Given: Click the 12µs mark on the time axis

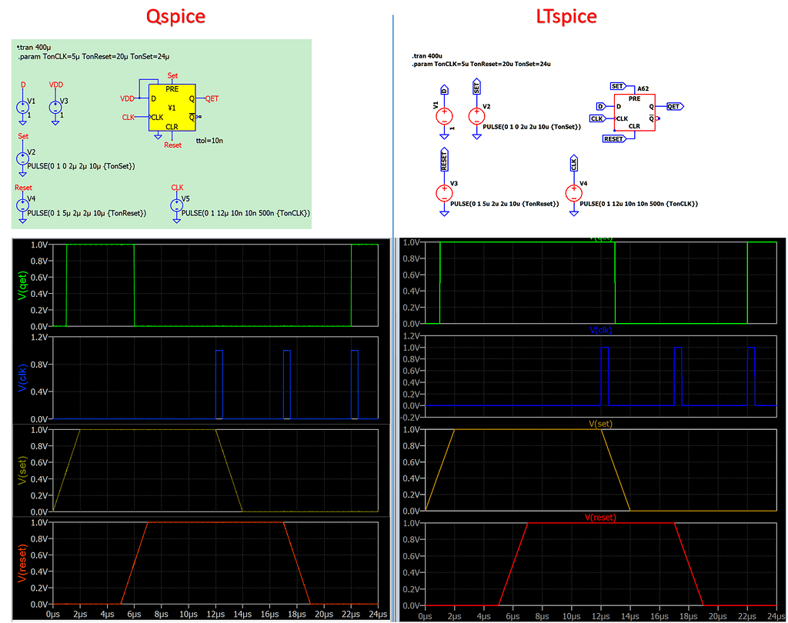Looking at the screenshot, I should coord(217,614).
